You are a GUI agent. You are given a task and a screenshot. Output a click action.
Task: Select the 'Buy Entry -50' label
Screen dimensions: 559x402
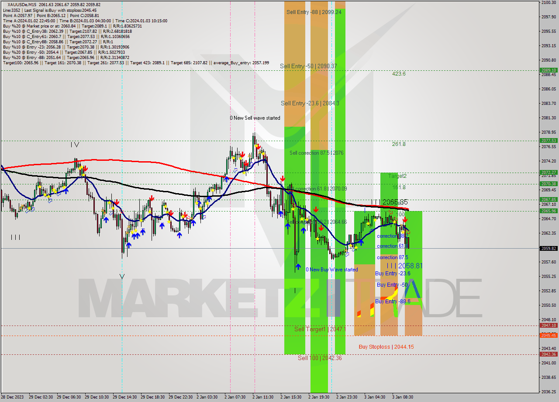coord(392,285)
